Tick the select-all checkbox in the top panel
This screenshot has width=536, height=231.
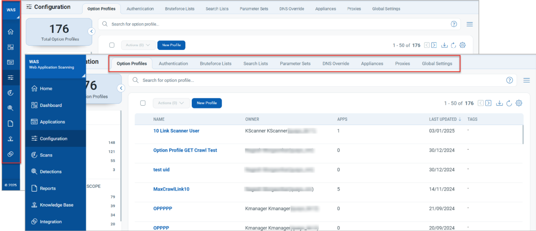[112, 45]
